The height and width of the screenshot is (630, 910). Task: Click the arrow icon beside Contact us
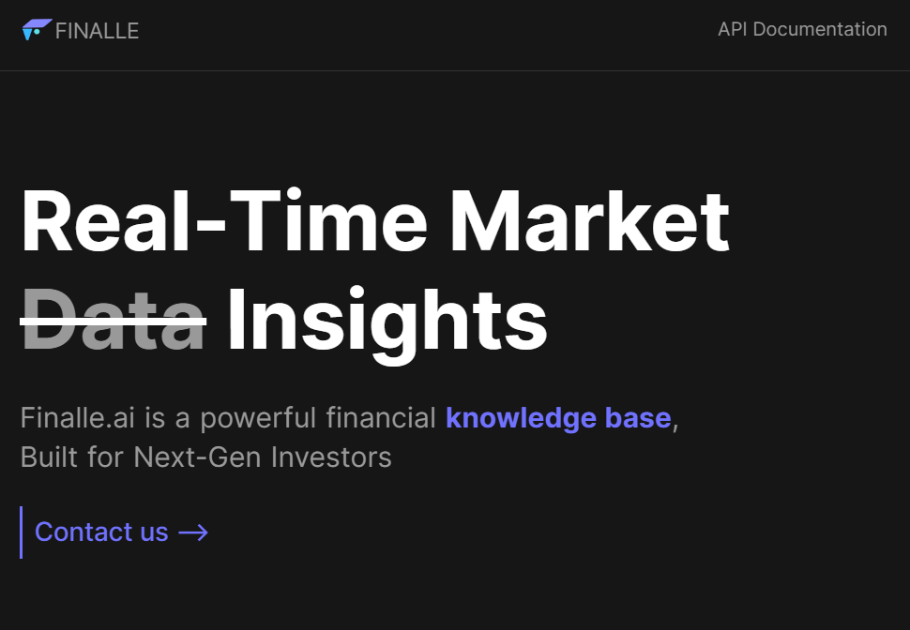click(193, 532)
